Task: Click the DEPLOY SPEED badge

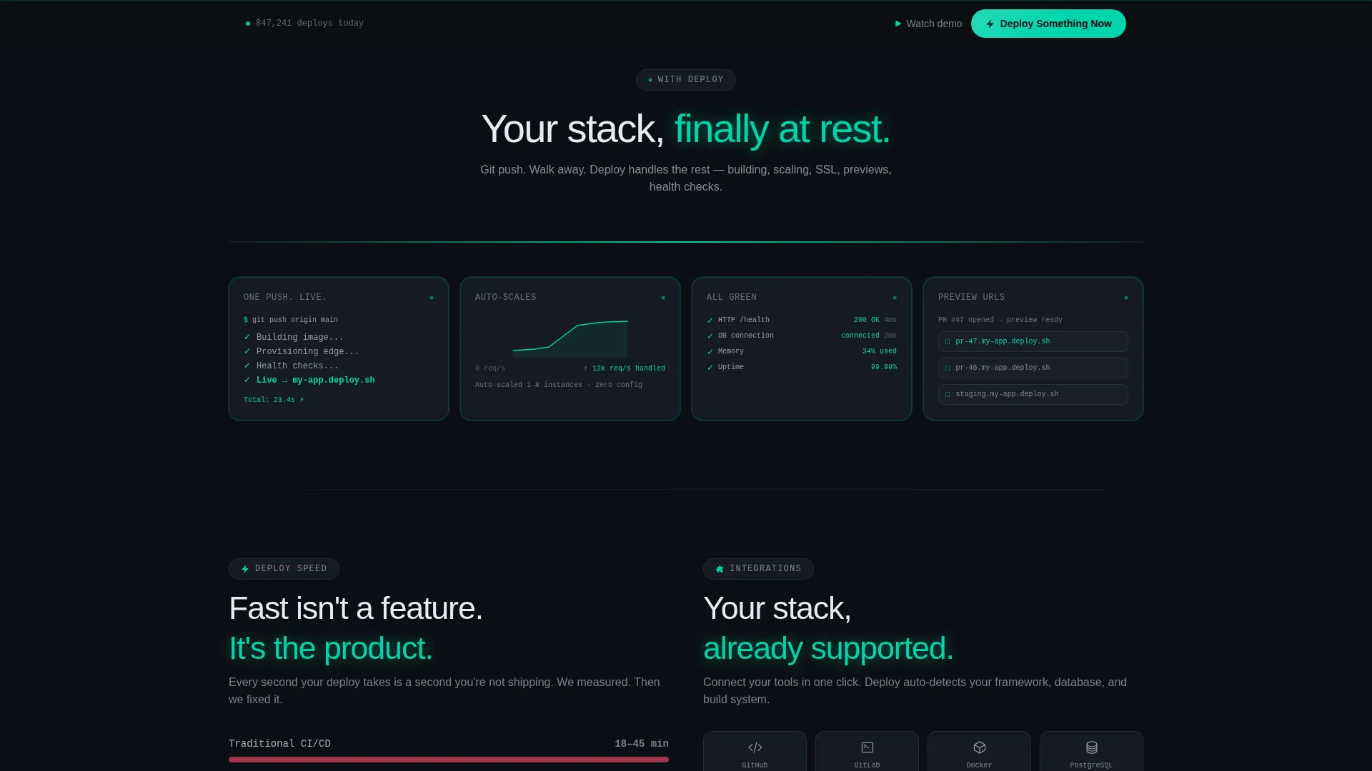Action: 284,569
